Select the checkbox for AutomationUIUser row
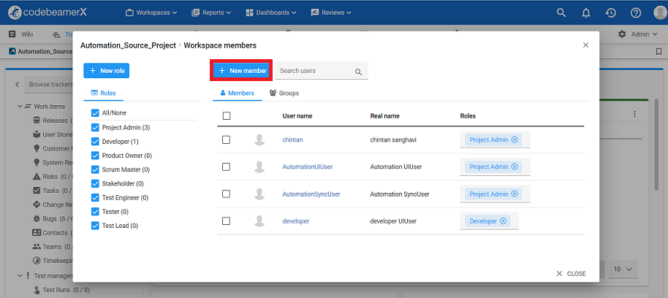668x298 pixels. [226, 167]
